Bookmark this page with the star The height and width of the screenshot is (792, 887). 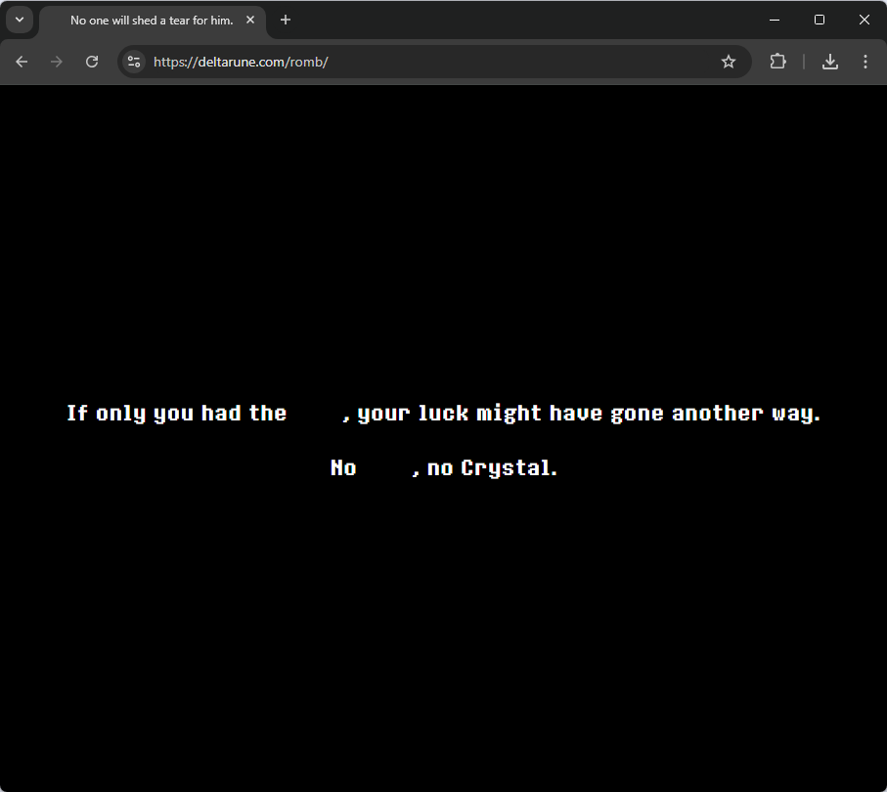tap(728, 62)
